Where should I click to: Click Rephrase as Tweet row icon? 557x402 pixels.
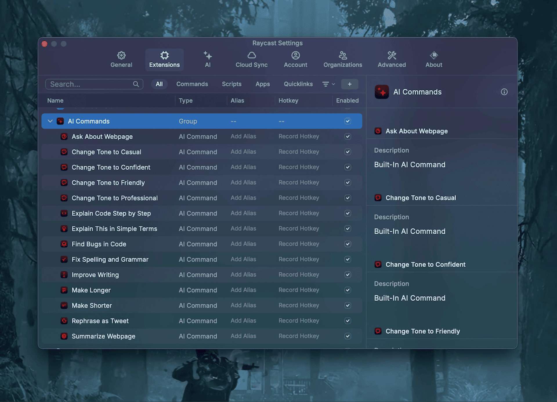64,321
